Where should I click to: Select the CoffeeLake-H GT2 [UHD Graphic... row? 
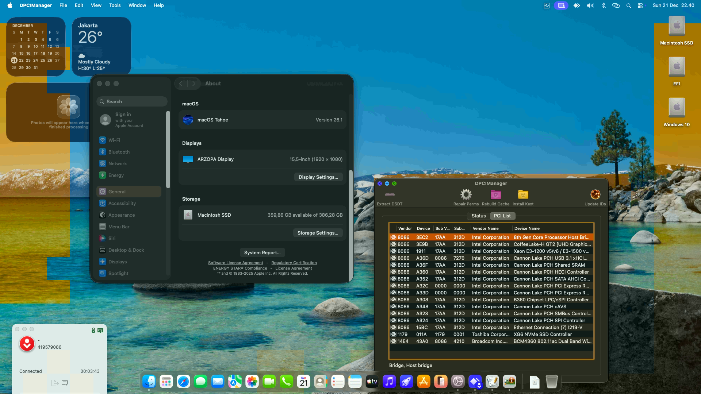pos(491,244)
